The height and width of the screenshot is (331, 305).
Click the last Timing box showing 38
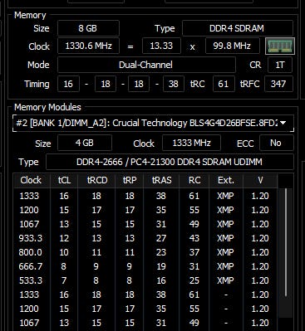(174, 84)
